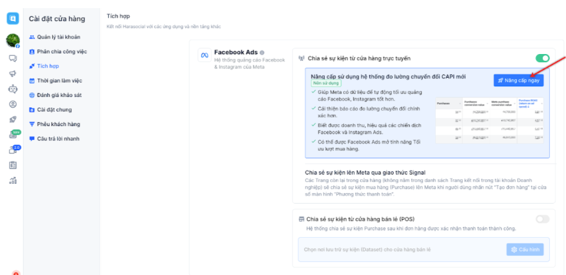This screenshot has width=566, height=275.
Task: Open Phễu khách hàng settings
Action: [x=58, y=124]
